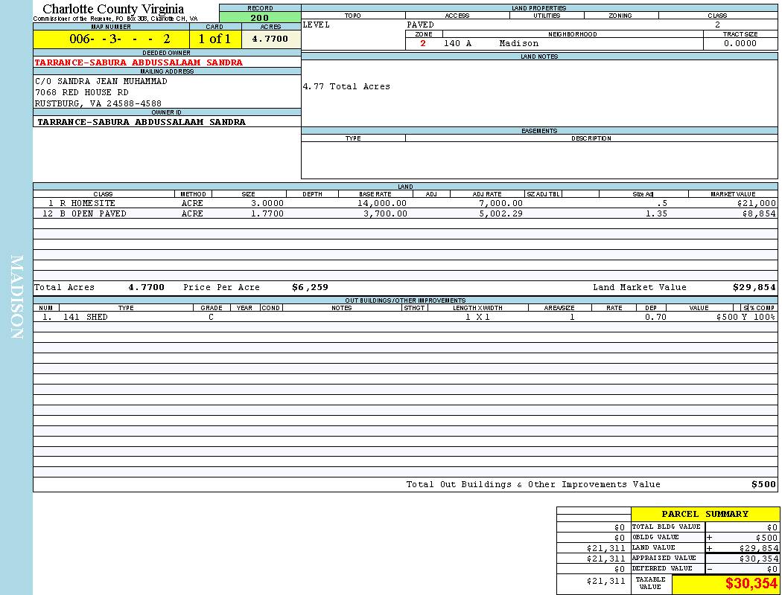The image size is (782, 595).
Task: Click the PAVED access value
Action: point(420,25)
